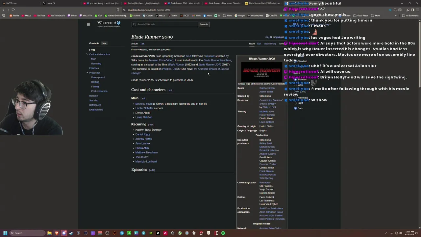Jump to Post-production in contents
Viewport: 421px width, 237px height.
click(99, 91)
